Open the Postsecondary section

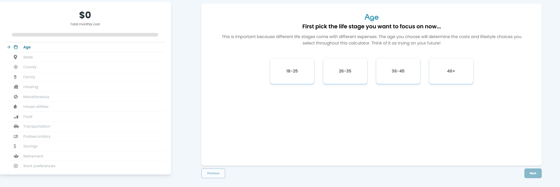click(x=85, y=136)
